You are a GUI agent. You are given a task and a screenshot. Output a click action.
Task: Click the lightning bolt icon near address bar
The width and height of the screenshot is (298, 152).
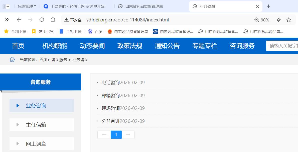click(278, 19)
